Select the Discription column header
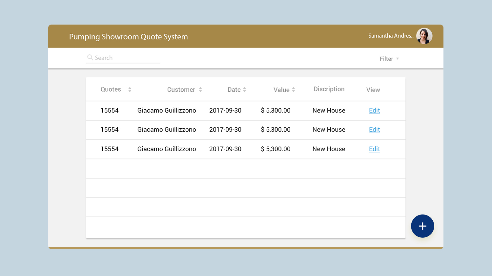Image resolution: width=492 pixels, height=276 pixels. pos(329,89)
